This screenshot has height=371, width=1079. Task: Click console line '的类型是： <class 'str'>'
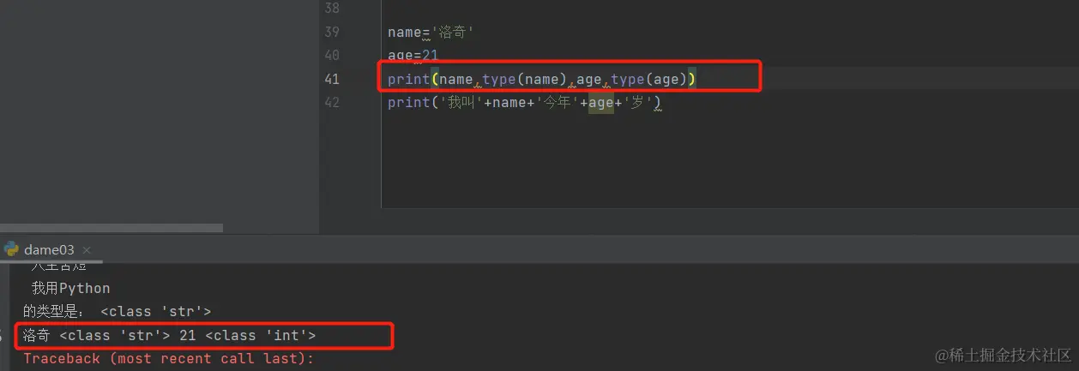point(117,312)
